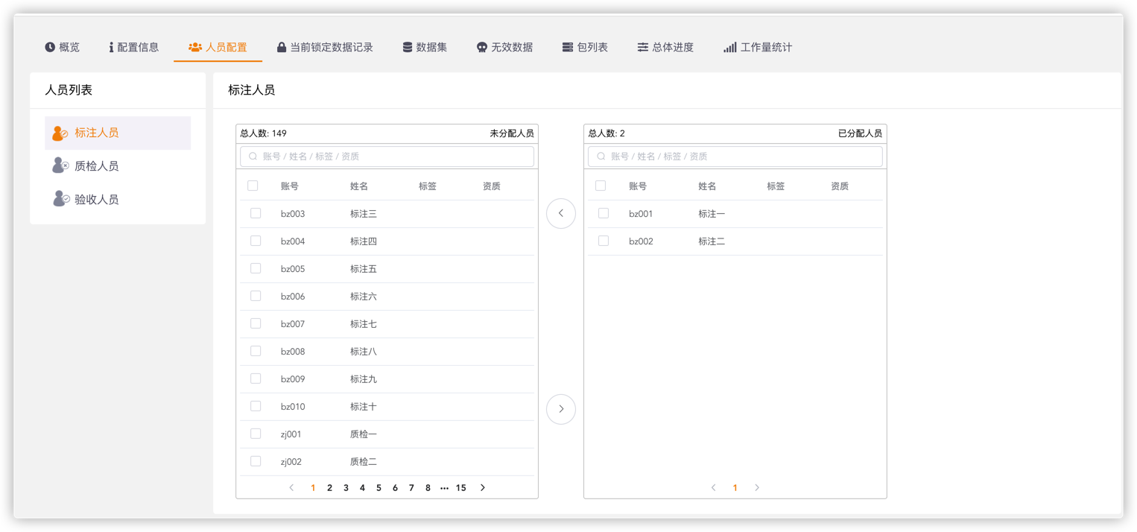Click the server icon beside 包列表
Image resolution: width=1137 pixels, height=532 pixels.
(568, 47)
